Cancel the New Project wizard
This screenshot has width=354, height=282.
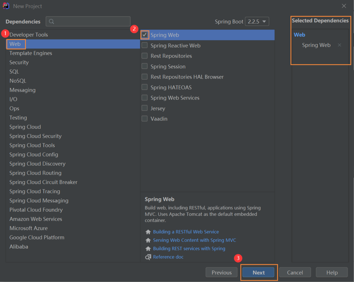tap(295, 273)
